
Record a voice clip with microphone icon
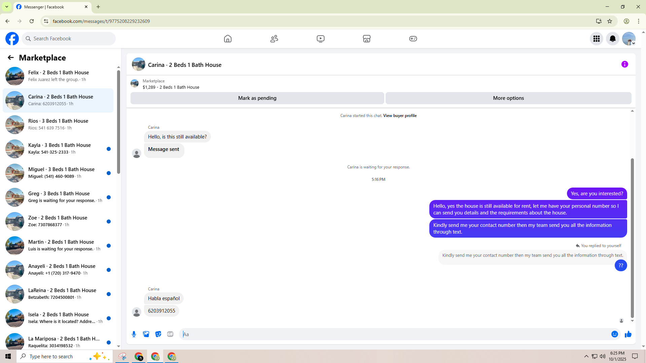click(134, 334)
